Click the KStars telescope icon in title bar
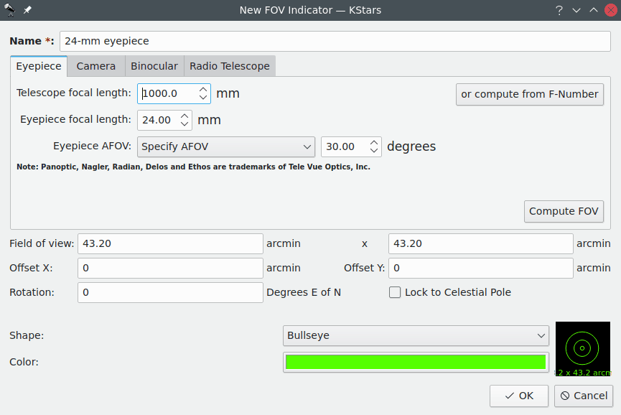Image resolution: width=621 pixels, height=415 pixels. [x=10, y=10]
